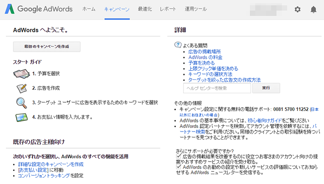Viewport: 324px width, 184px height.
Task: Open the 最適化 tab
Action: coord(145,9)
